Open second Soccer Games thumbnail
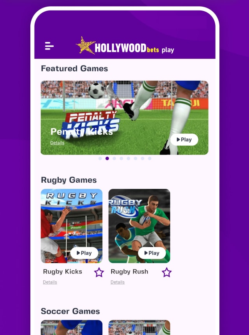Viewport: 249px width, 335px height. [x=139, y=327]
